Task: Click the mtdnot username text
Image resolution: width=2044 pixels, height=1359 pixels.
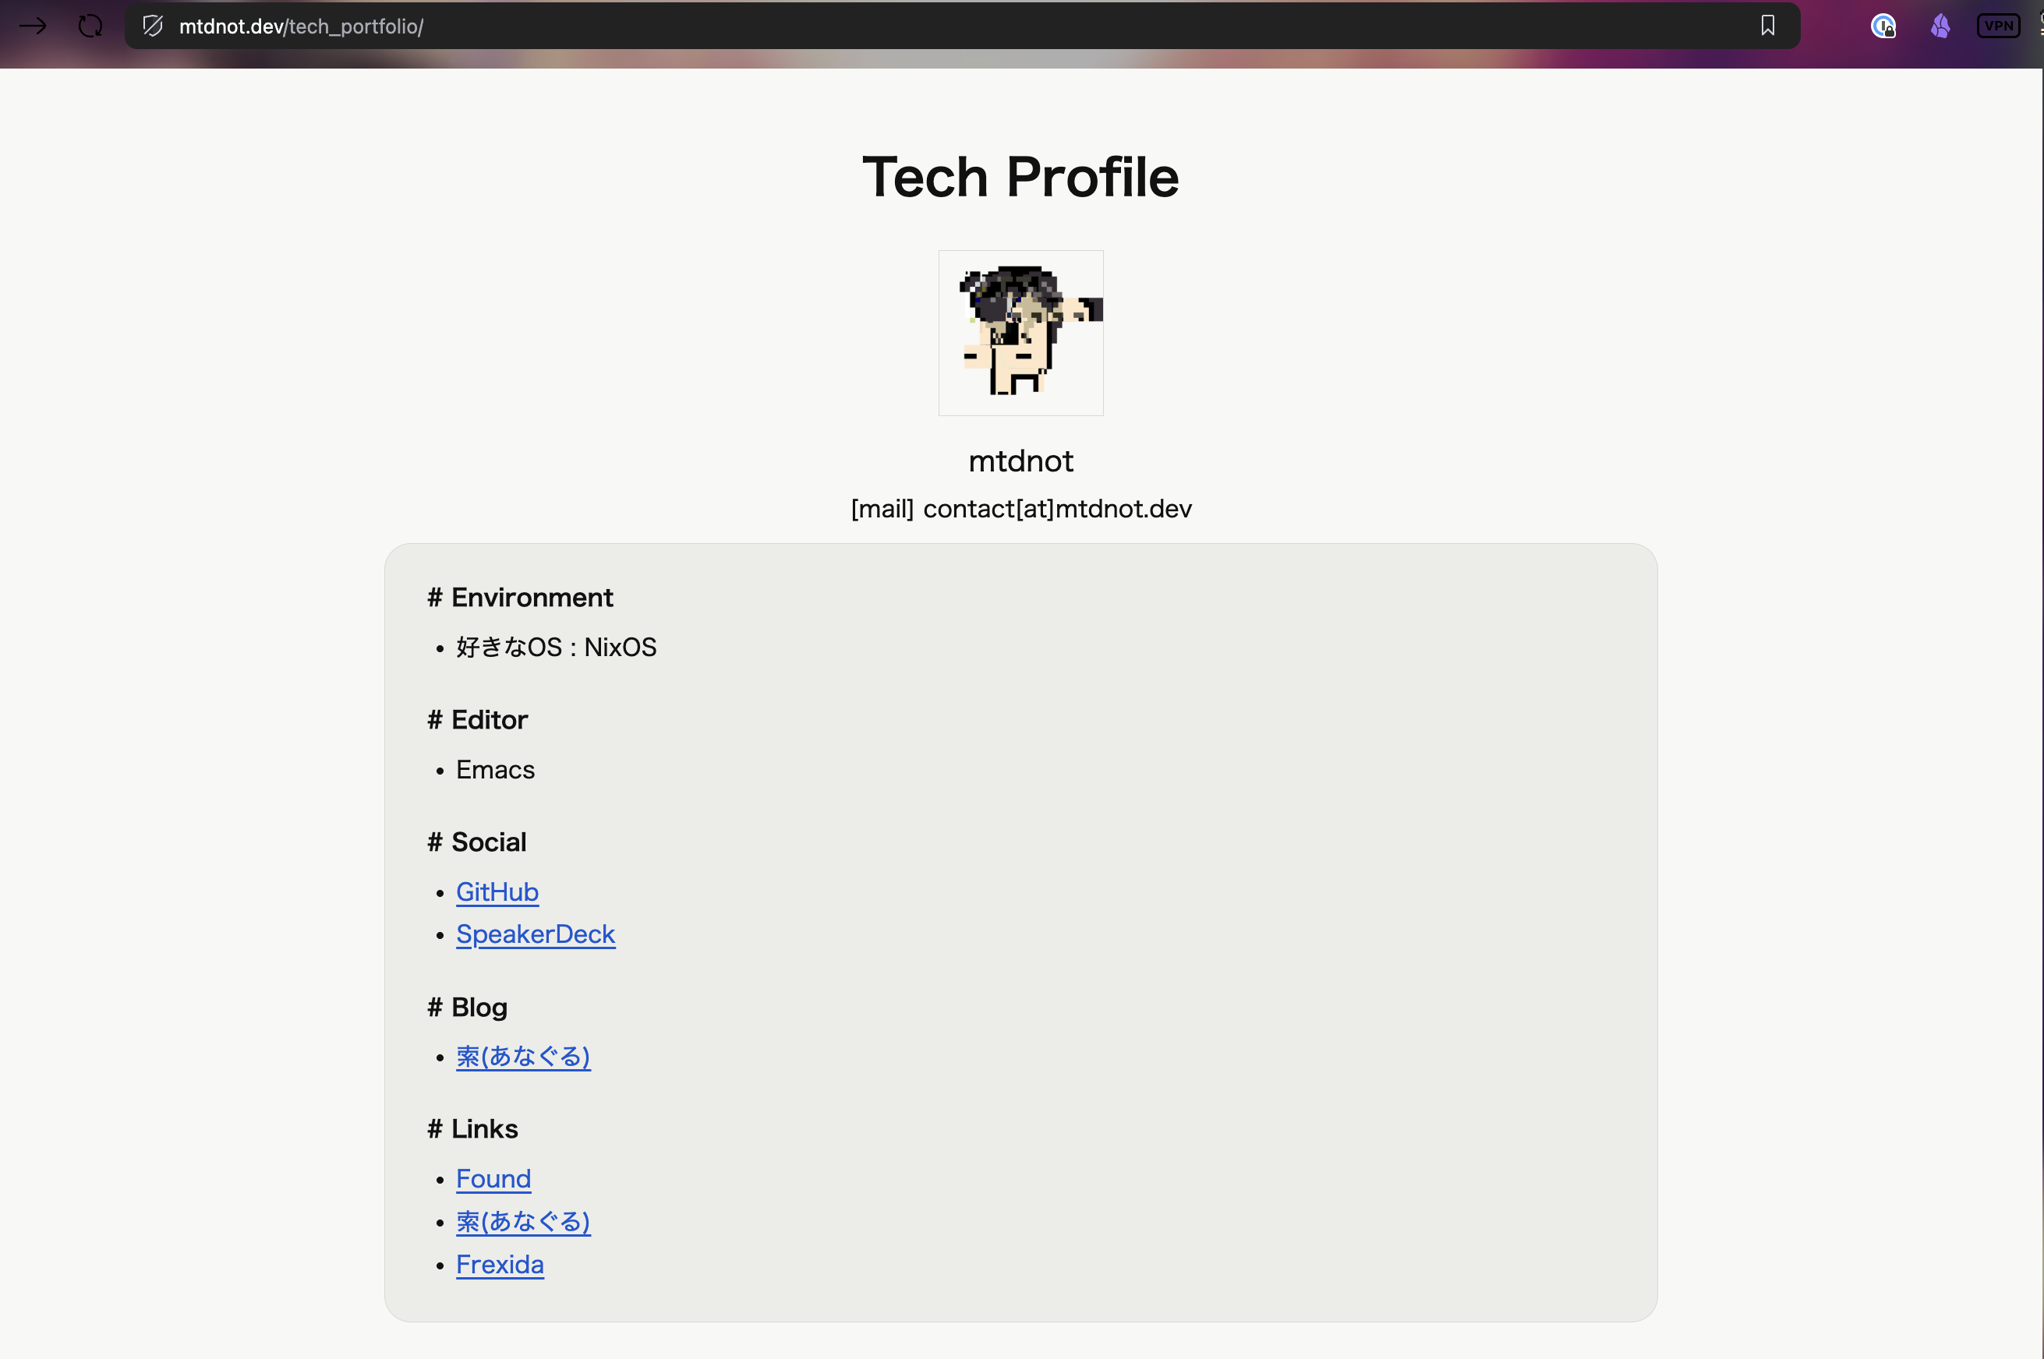Action: click(x=1021, y=461)
